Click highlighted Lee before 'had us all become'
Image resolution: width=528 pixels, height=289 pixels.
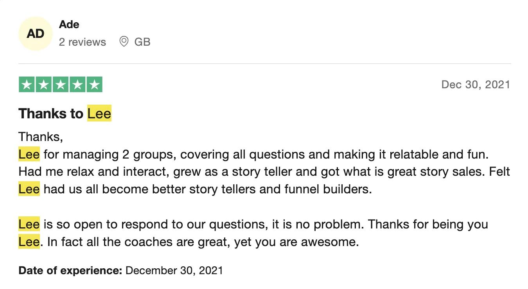coord(29,189)
